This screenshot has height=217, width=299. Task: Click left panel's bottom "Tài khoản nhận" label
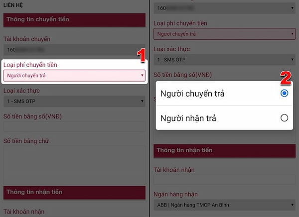(x=24, y=212)
